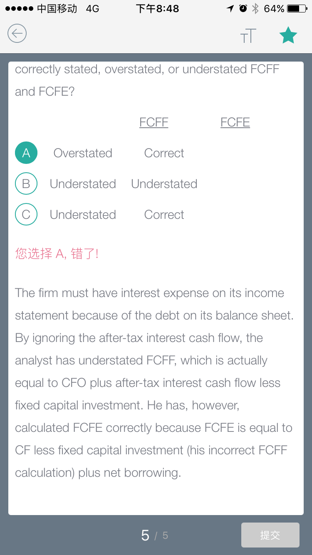Tap the Overstated text of option A
Image resolution: width=312 pixels, height=555 pixels.
(83, 153)
